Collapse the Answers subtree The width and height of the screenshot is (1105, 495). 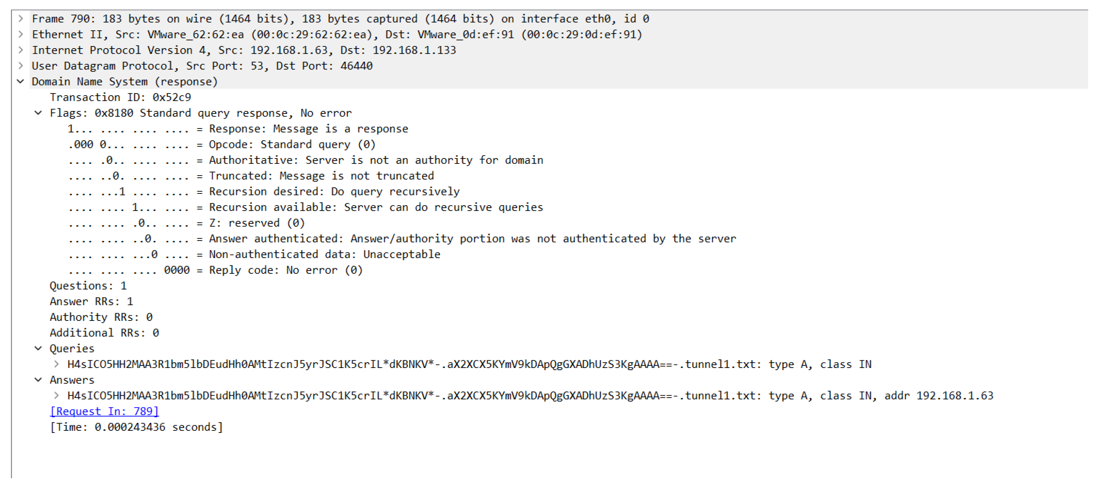(38, 380)
